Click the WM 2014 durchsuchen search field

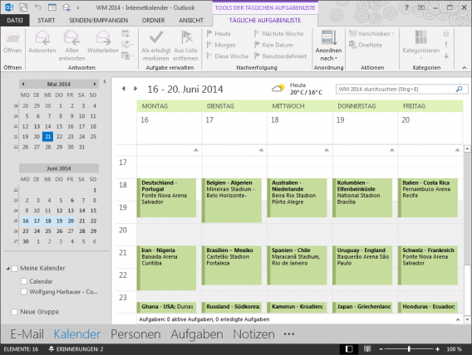coord(402,90)
